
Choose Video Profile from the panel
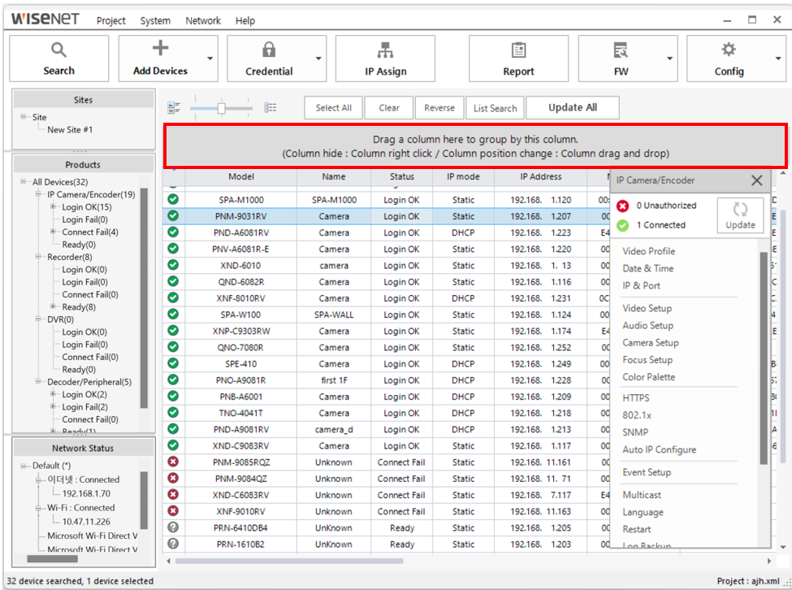click(648, 251)
